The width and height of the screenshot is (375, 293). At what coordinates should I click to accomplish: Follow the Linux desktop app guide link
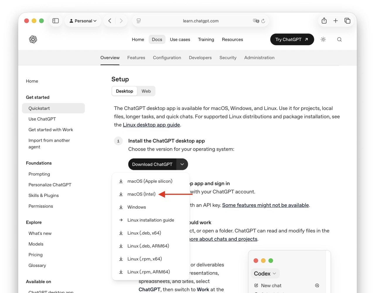tap(151, 125)
